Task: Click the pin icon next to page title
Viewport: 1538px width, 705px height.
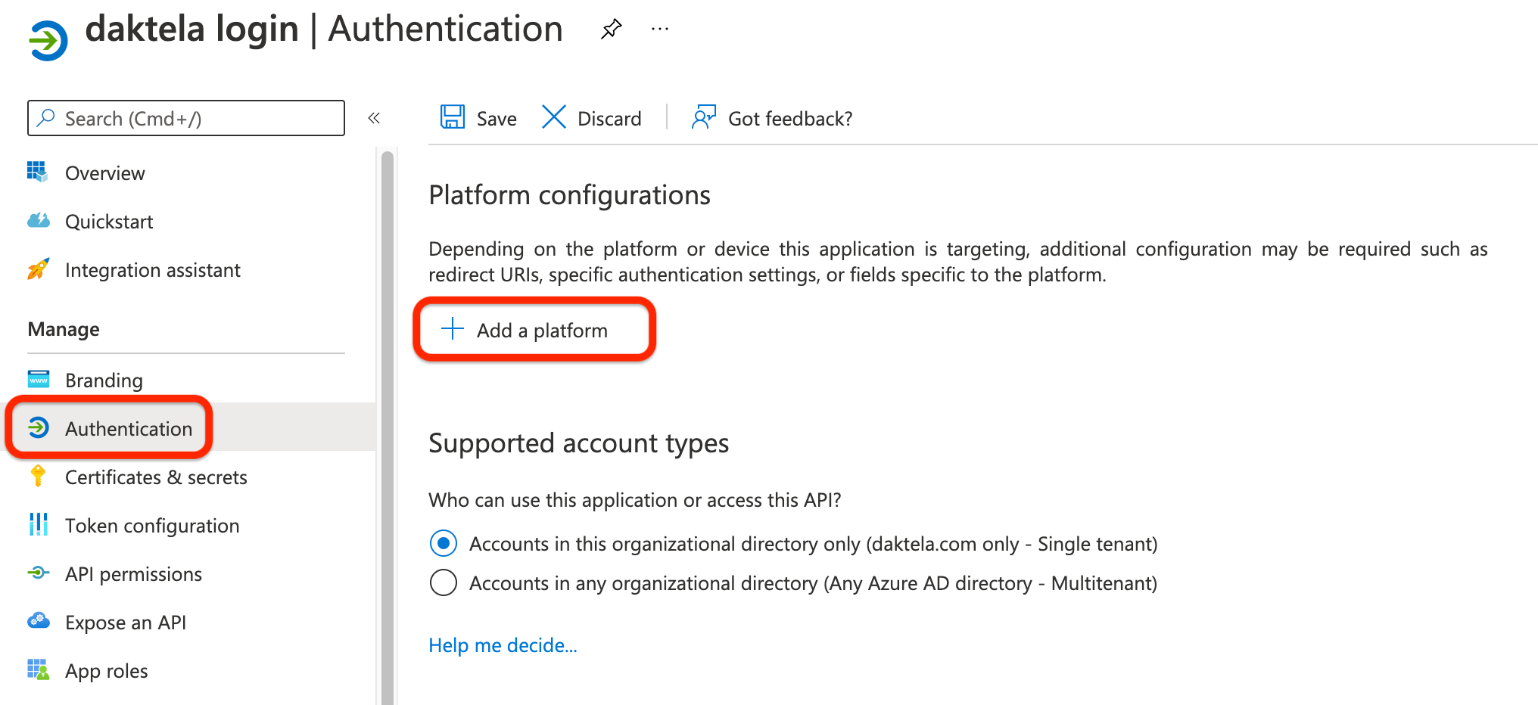Action: click(x=610, y=29)
